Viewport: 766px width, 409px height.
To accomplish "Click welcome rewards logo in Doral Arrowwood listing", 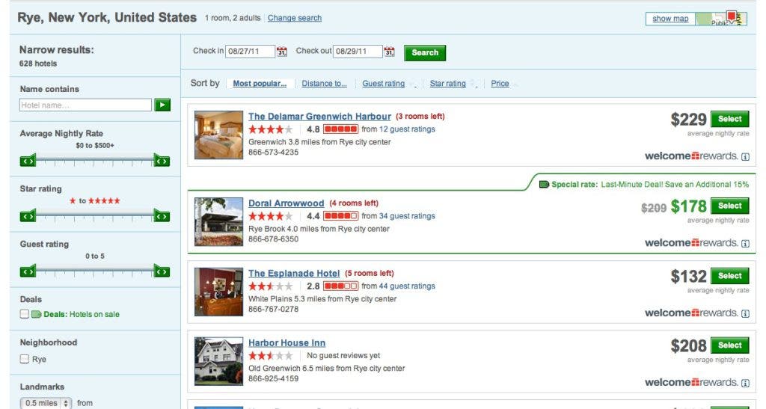I will 691,243.
